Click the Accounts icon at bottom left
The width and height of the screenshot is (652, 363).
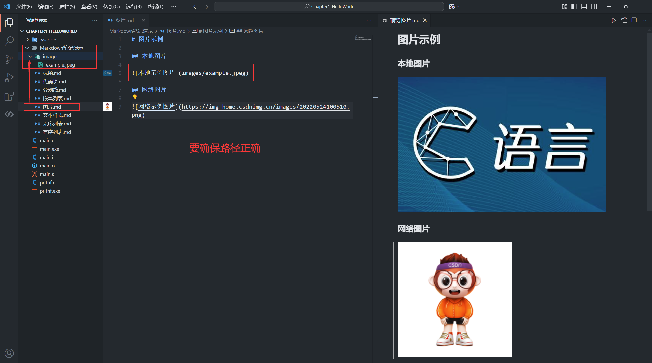click(x=9, y=353)
